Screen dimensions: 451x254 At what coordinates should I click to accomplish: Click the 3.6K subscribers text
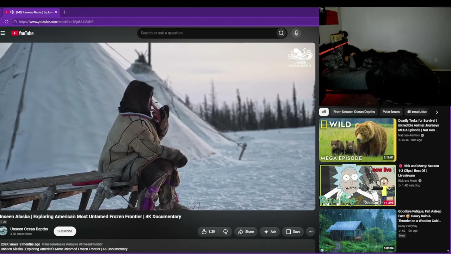(x=21, y=234)
